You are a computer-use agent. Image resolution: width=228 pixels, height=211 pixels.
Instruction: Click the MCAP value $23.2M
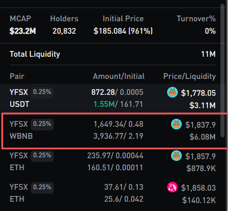click(23, 31)
